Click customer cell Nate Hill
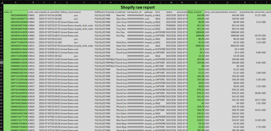Image resolution: width=271 pixels, height=131 pixels. [x=121, y=16]
